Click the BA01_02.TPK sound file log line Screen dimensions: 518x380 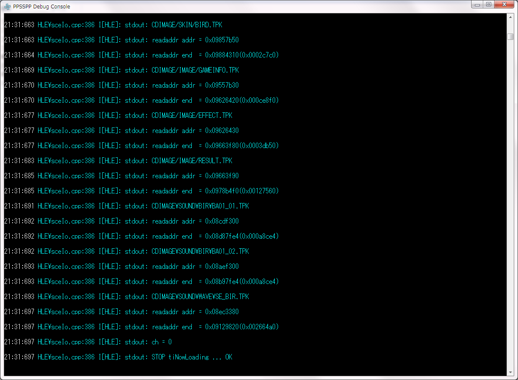(x=200, y=252)
